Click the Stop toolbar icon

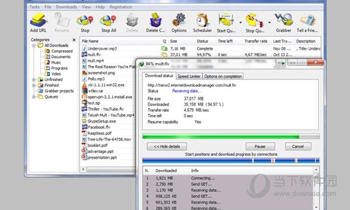(85, 20)
